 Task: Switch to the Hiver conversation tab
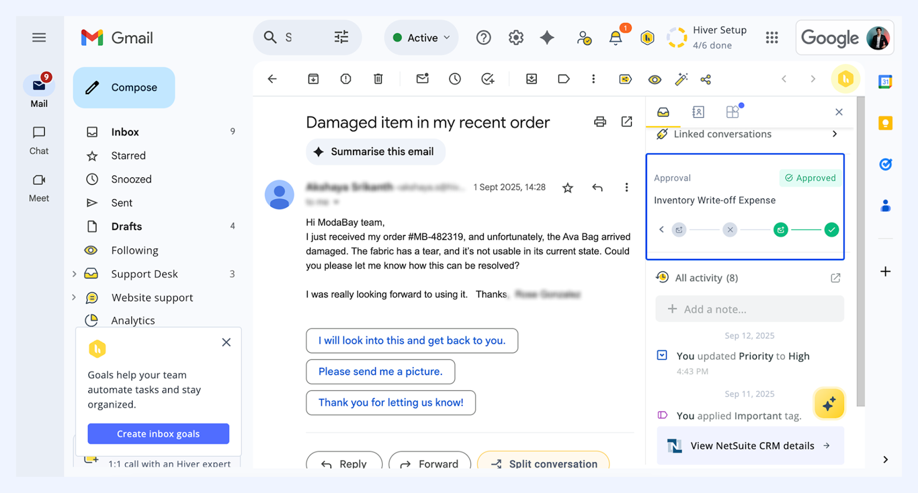click(663, 112)
